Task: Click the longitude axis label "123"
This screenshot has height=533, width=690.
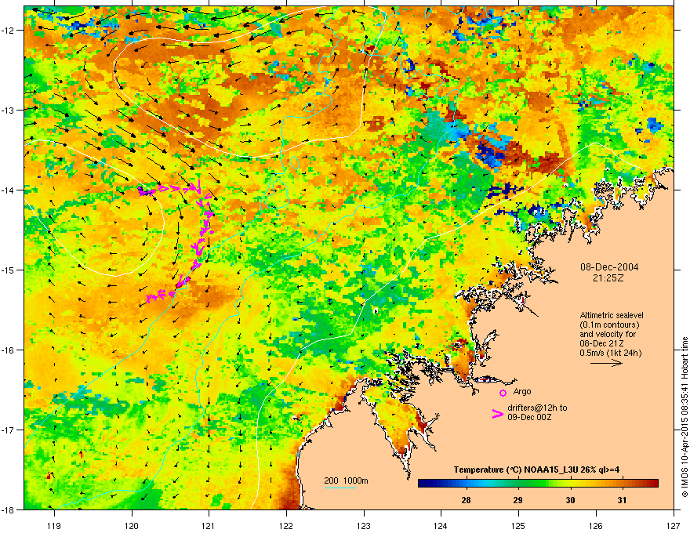Action: click(364, 525)
